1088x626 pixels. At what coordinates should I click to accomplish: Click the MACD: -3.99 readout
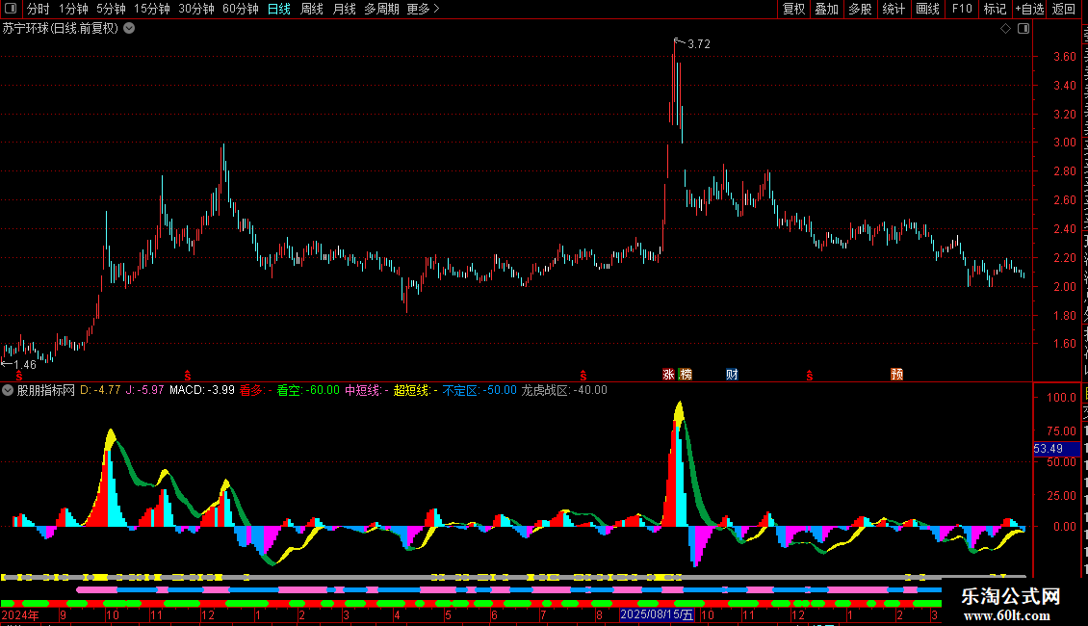click(202, 390)
